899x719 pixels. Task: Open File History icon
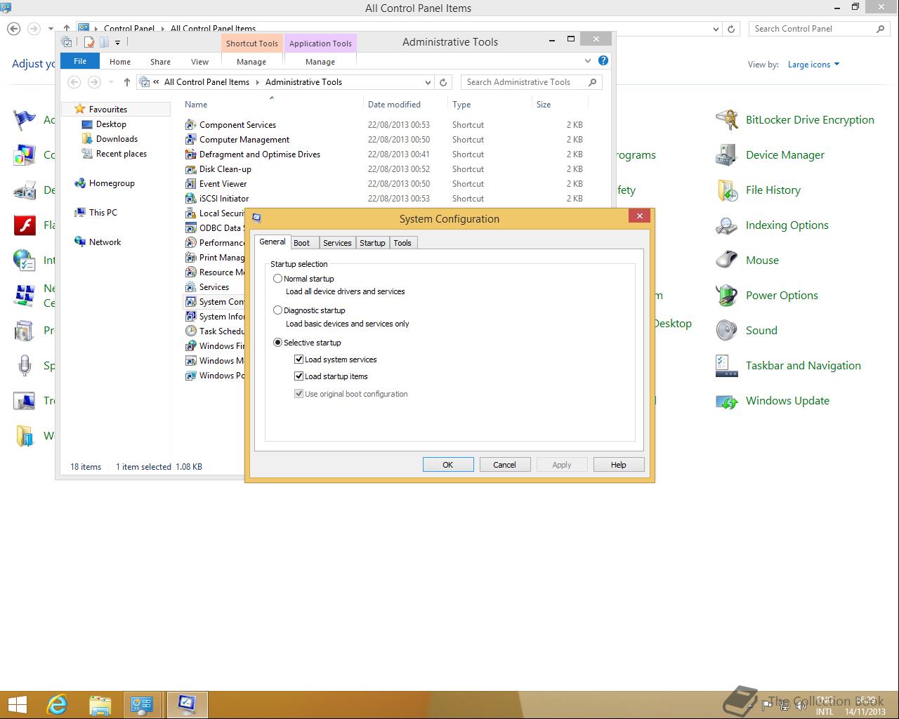[x=726, y=190]
